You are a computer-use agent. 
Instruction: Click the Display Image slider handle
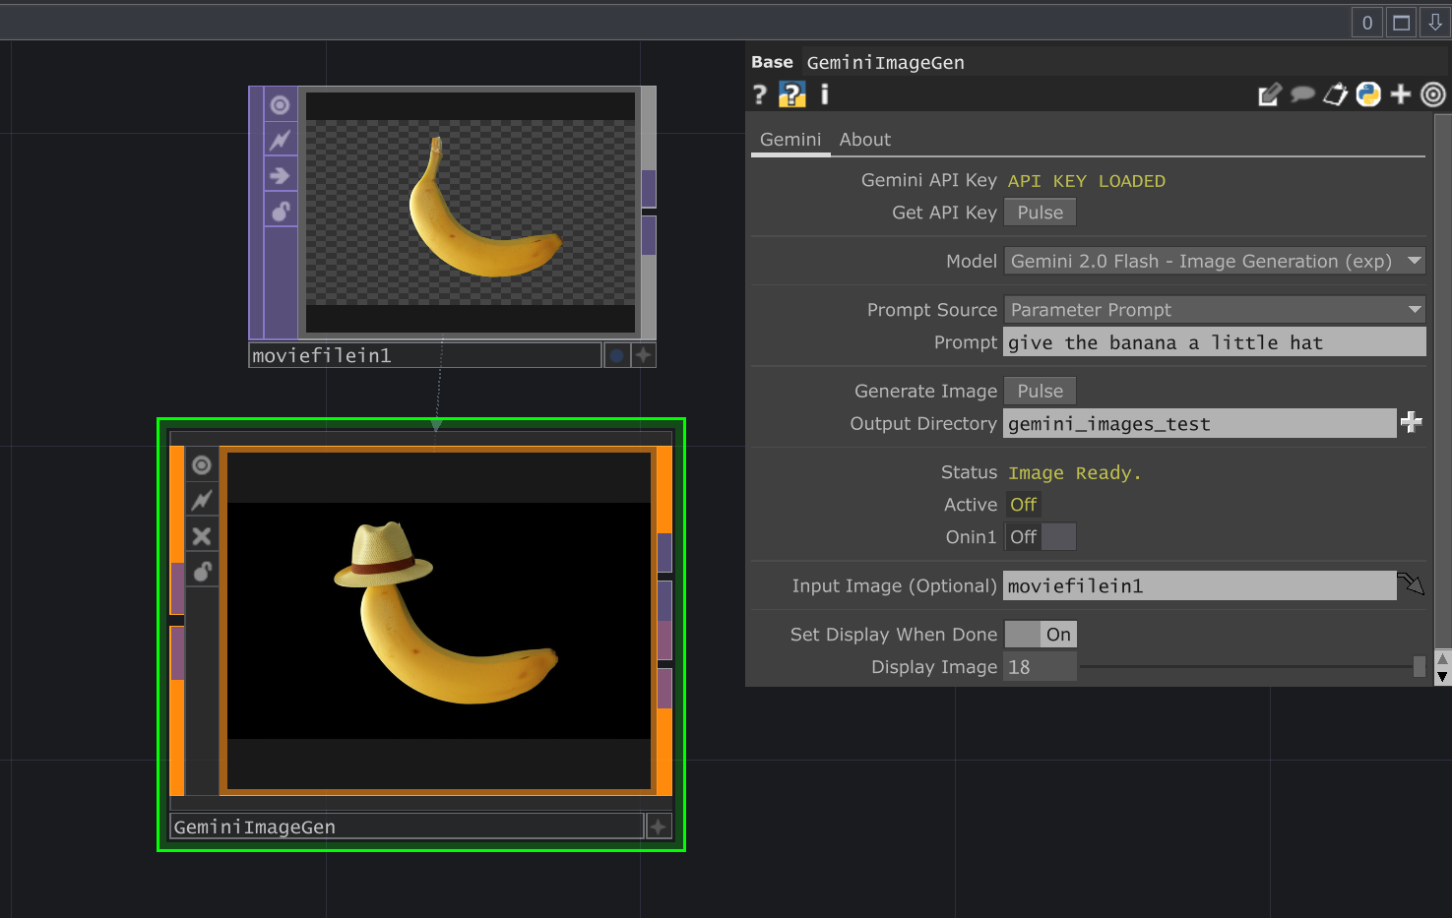point(1419,667)
